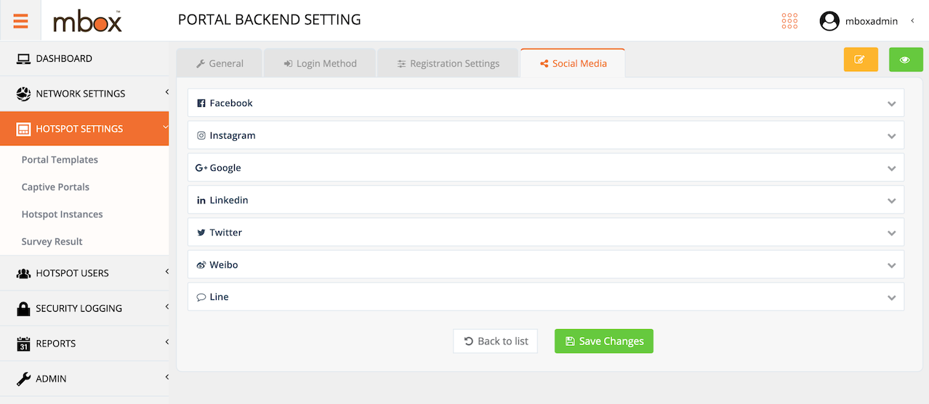Click the yellow edit pencil button
Screen dimensions: 929x404
861,60
